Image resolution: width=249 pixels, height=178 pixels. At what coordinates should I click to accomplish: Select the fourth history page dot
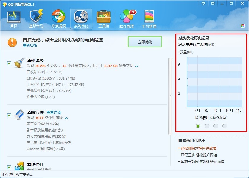pyautogui.click(x=225, y=126)
